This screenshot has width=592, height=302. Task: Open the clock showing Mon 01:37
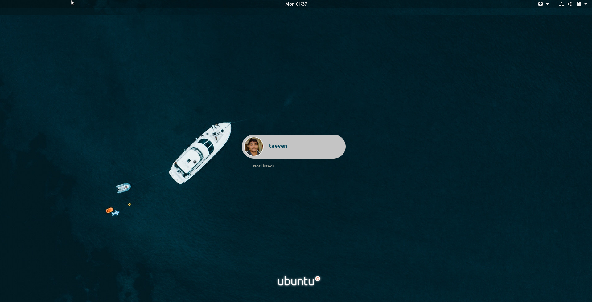click(x=296, y=4)
